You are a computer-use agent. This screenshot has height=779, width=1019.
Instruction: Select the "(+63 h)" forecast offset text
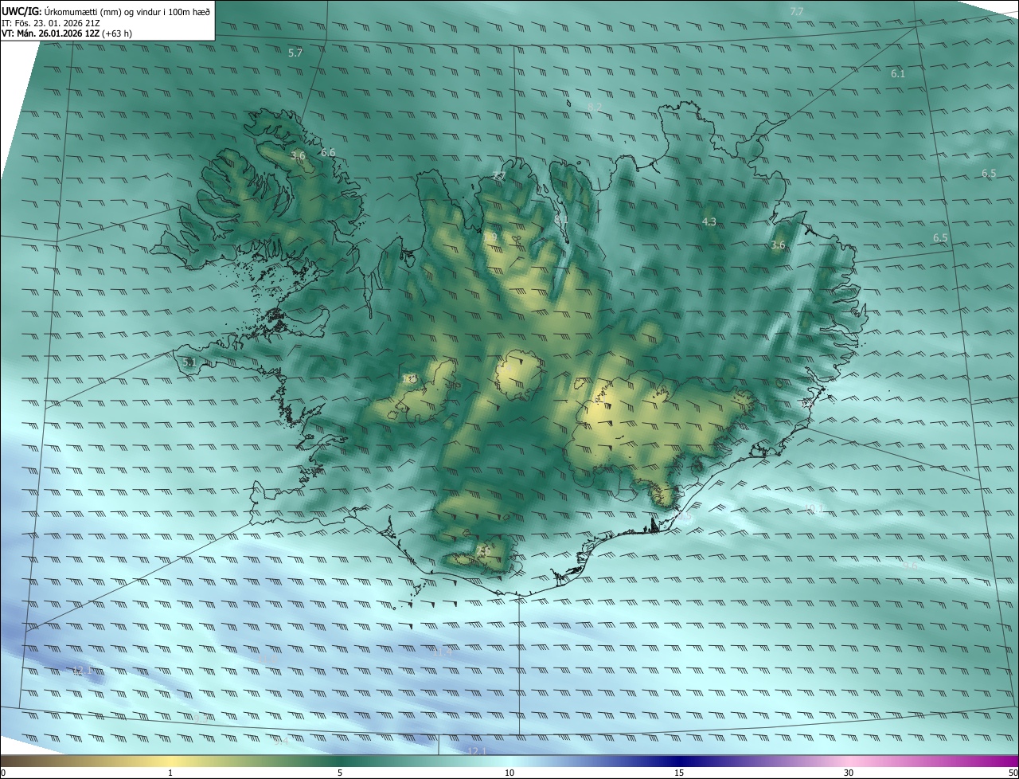pyautogui.click(x=116, y=33)
